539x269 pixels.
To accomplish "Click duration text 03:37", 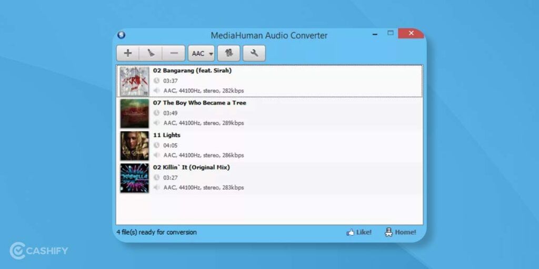I will [170, 81].
